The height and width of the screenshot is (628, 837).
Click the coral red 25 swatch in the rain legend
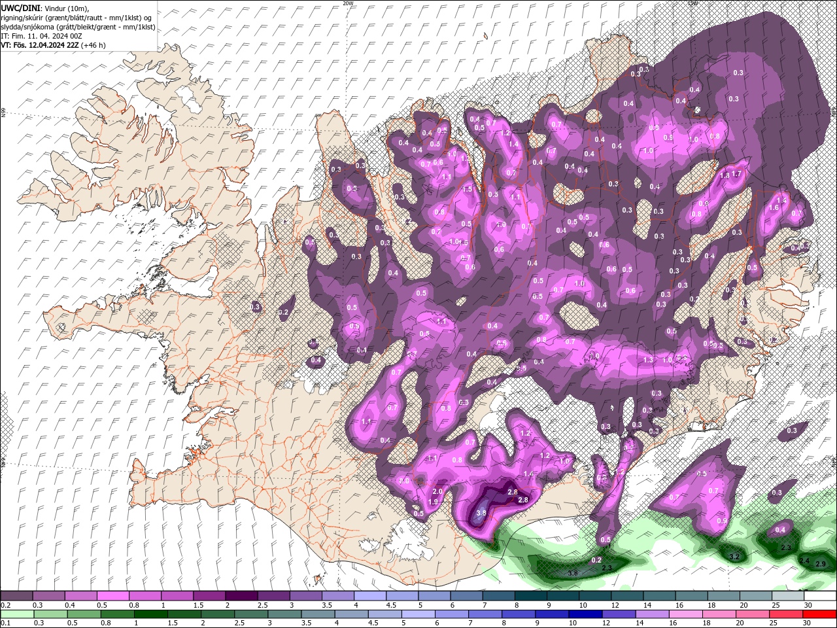coord(787,614)
